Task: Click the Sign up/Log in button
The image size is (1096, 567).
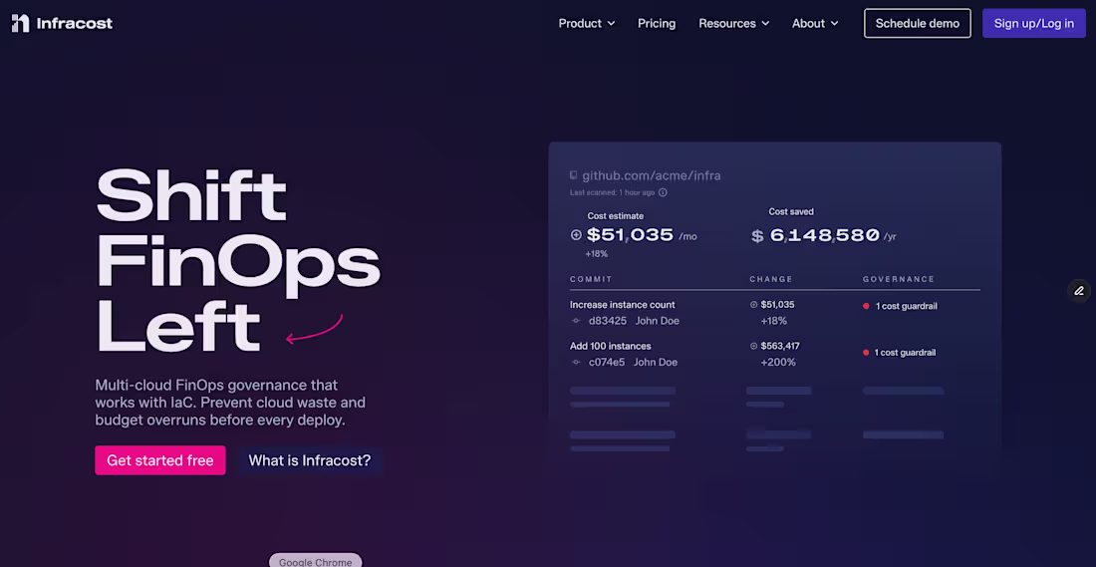Action: point(1034,23)
